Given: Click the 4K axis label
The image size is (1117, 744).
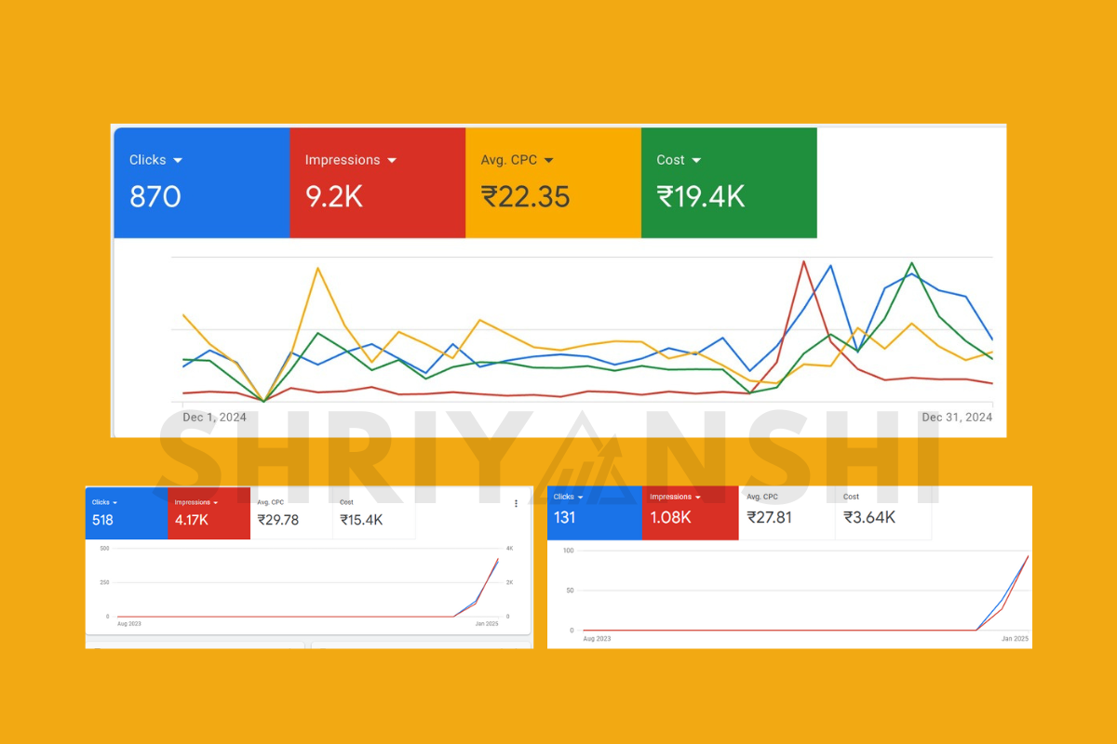Looking at the screenshot, I should pos(509,548).
